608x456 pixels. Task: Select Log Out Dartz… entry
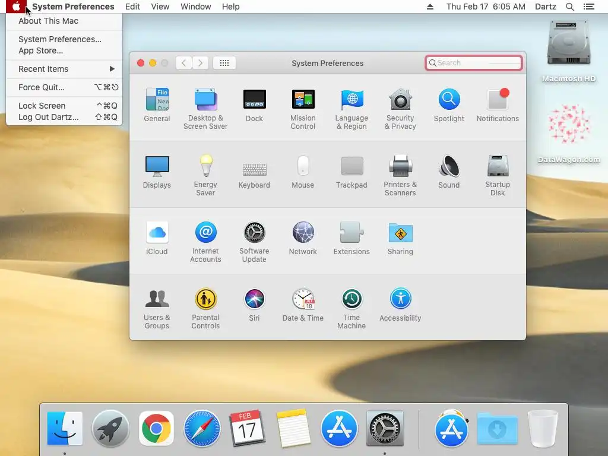coord(64,117)
